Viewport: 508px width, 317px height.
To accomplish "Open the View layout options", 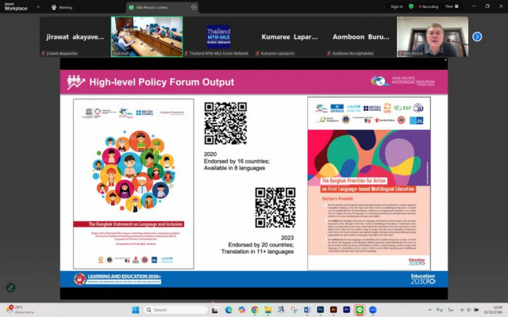I will tap(451, 6).
